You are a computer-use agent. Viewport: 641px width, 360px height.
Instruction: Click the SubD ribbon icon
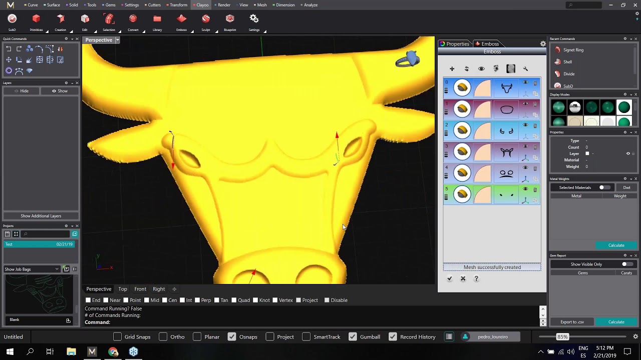point(12,19)
